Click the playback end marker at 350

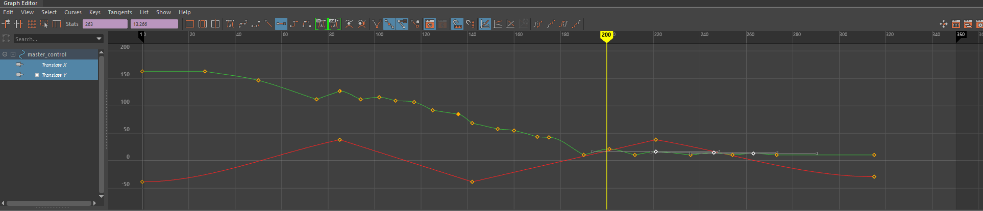tap(961, 35)
